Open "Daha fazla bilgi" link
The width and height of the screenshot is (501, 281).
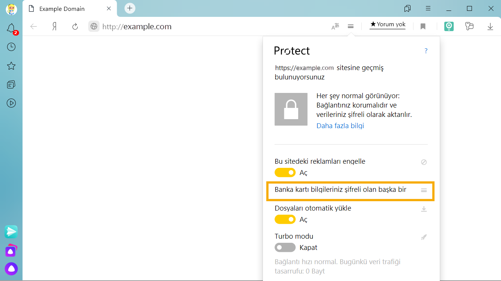340,126
